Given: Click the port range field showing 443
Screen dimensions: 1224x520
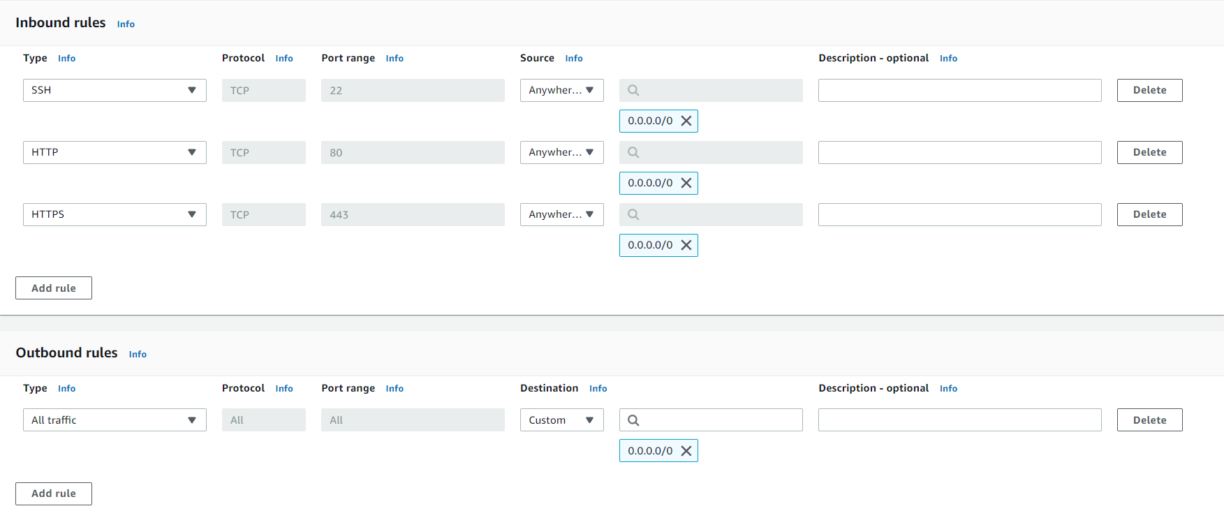Looking at the screenshot, I should 413,214.
